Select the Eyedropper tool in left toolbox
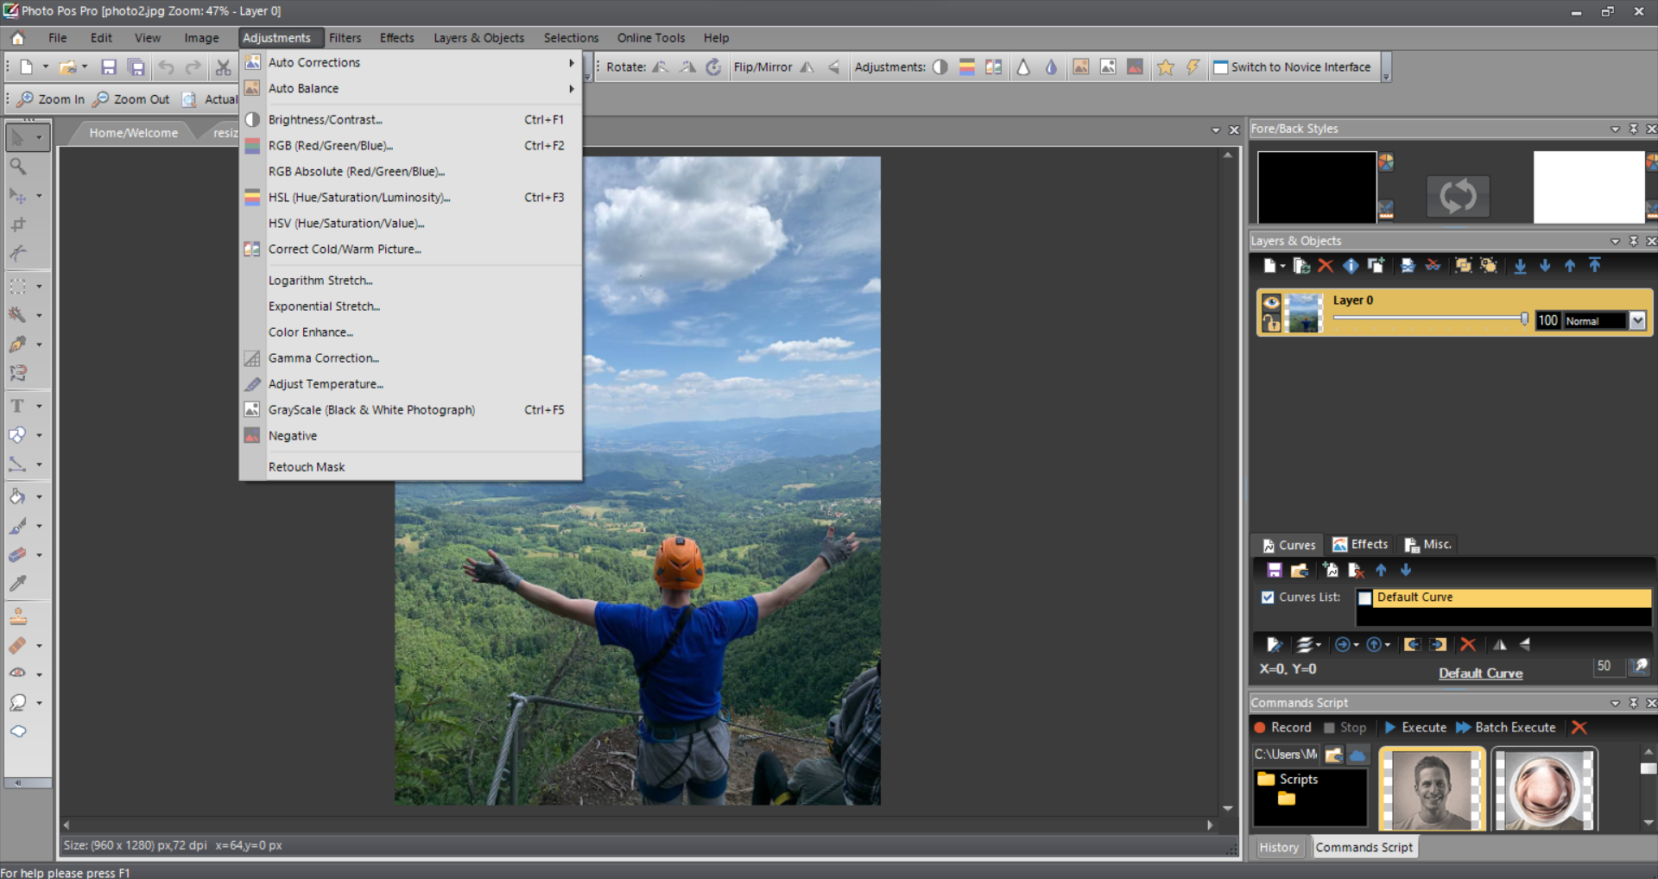 (x=17, y=584)
